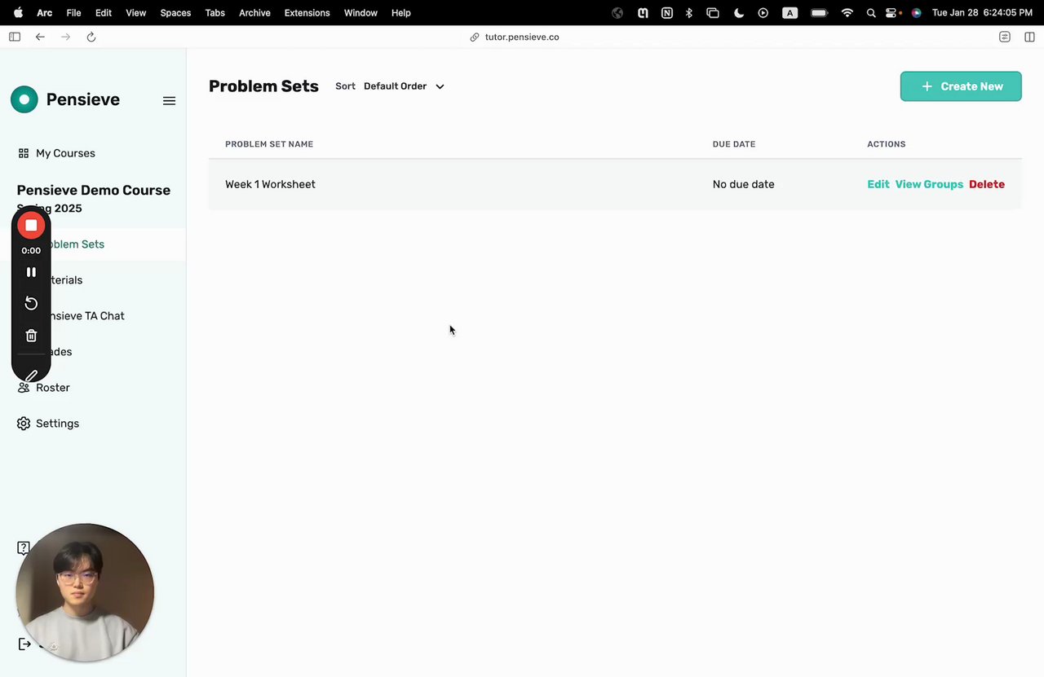Click the battery status icon
Image resolution: width=1044 pixels, height=677 pixels.
pyautogui.click(x=820, y=13)
